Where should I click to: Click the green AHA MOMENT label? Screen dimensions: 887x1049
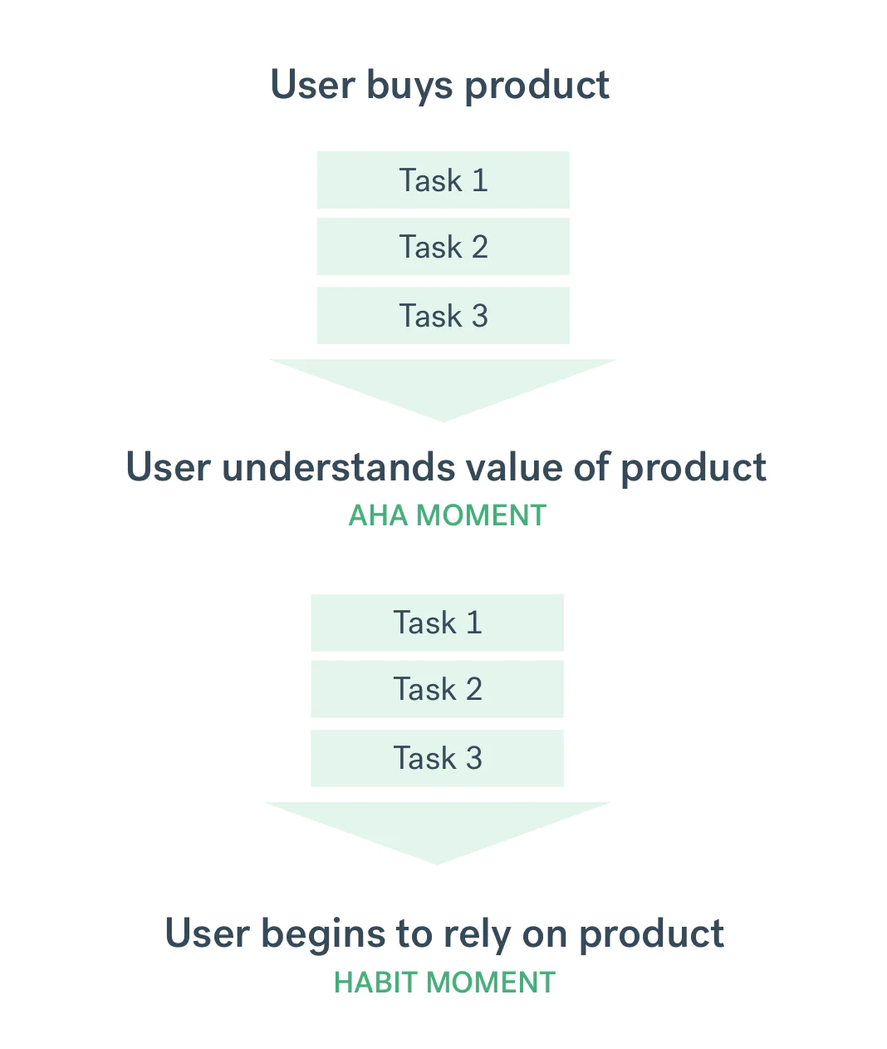[447, 515]
